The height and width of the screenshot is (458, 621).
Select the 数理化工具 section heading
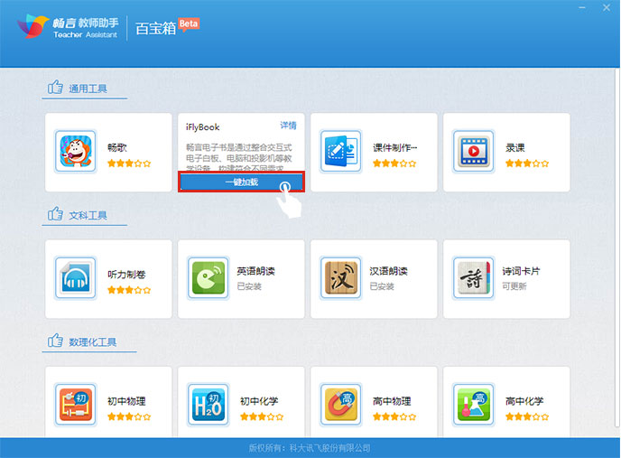click(93, 341)
